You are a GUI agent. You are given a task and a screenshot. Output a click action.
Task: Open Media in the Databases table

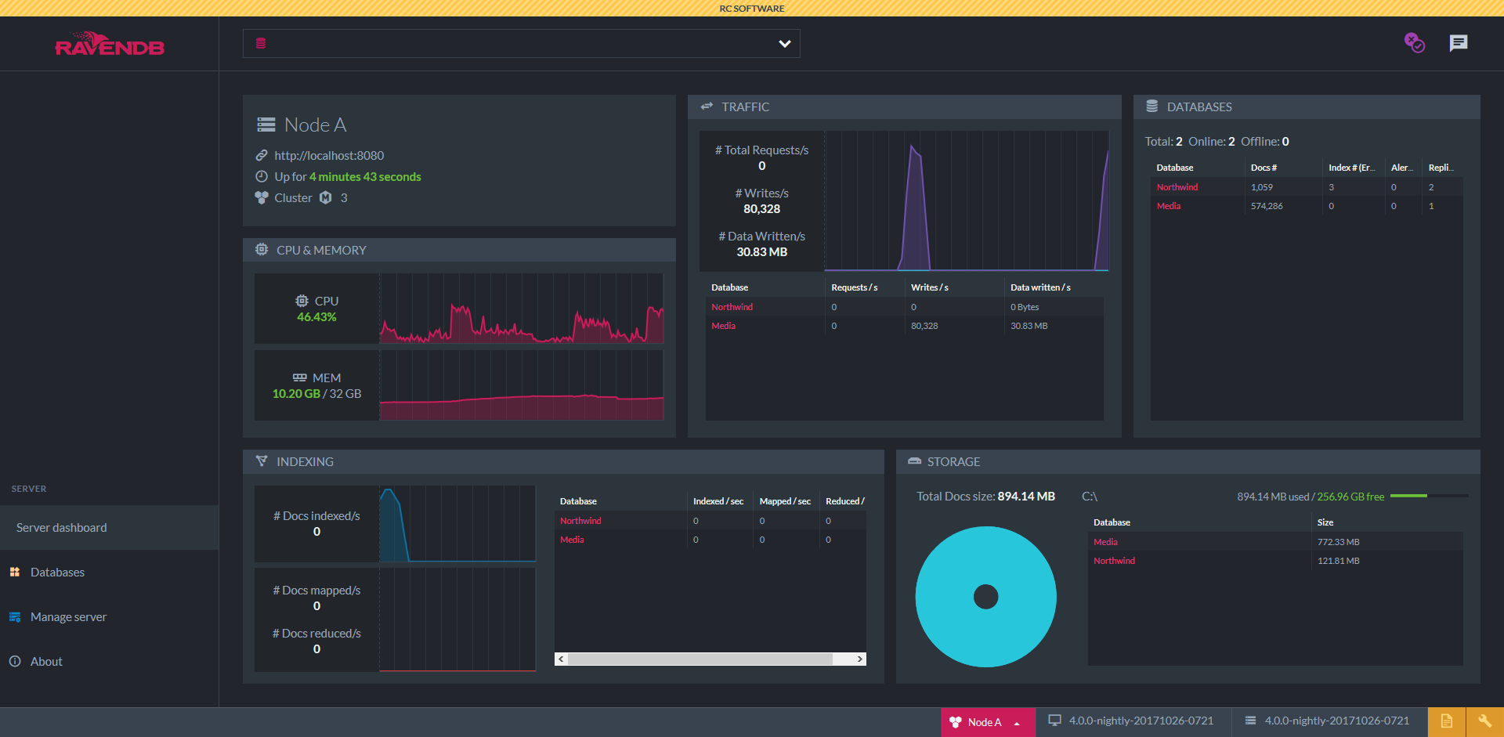click(1169, 206)
